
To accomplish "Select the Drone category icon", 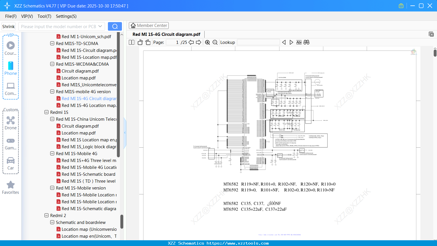I will 11,120.
